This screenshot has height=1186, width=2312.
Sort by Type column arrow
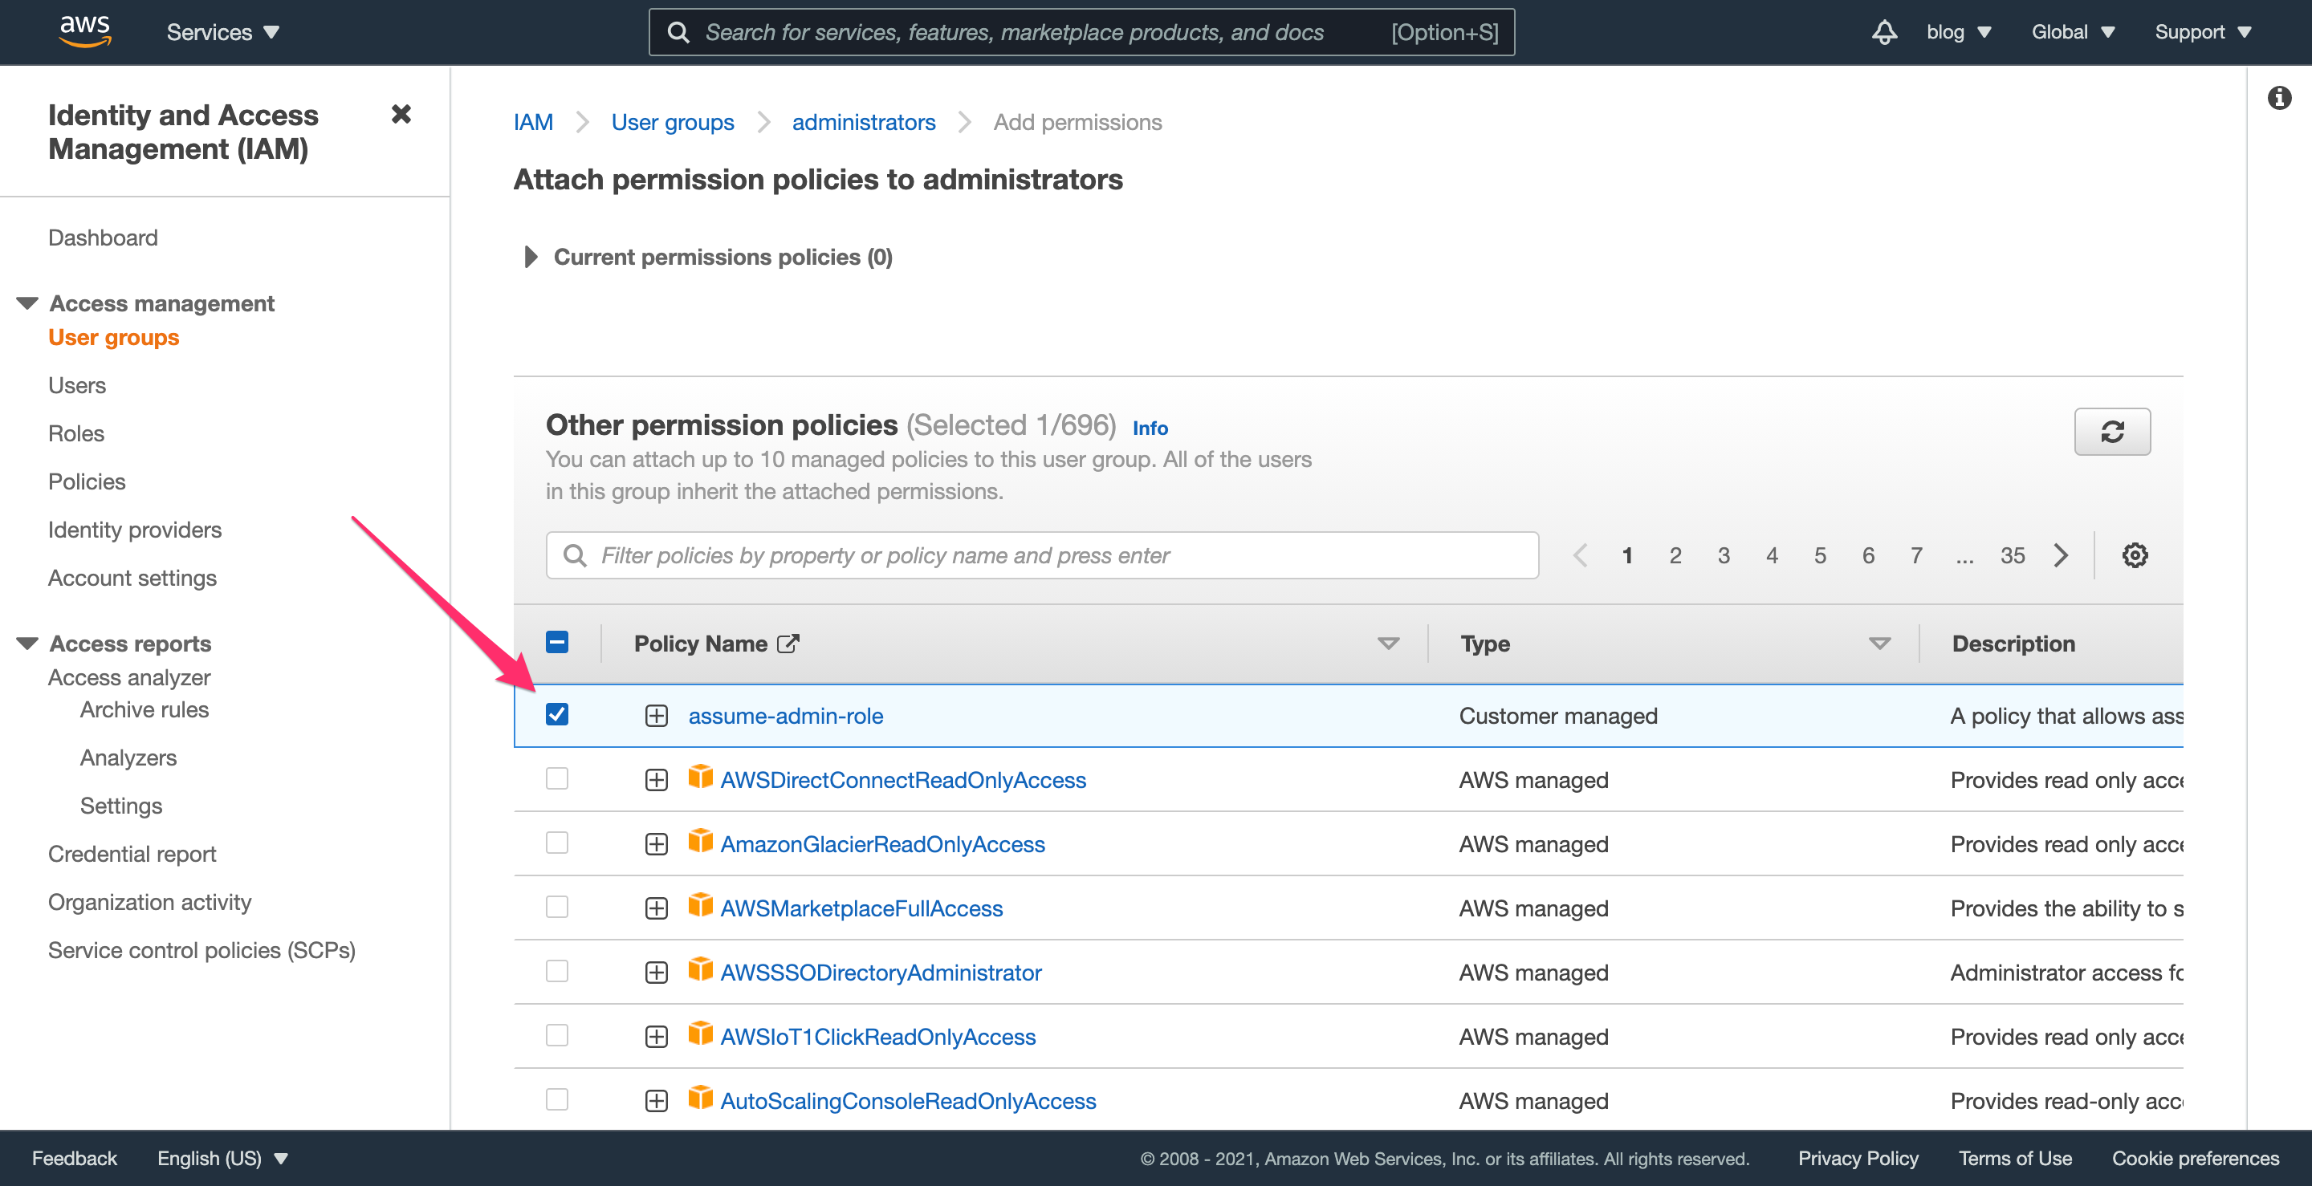pyautogui.click(x=1878, y=644)
